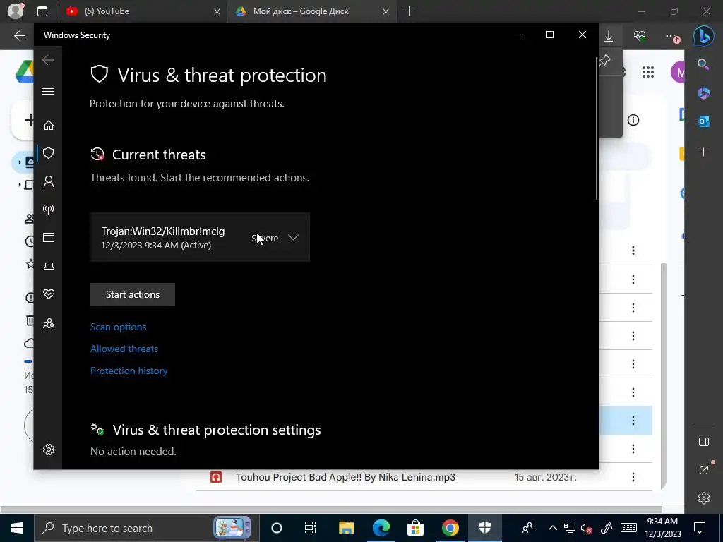Viewport: 723px width, 542px height.
Task: Open the browser essentials heart icon
Action: (640, 36)
